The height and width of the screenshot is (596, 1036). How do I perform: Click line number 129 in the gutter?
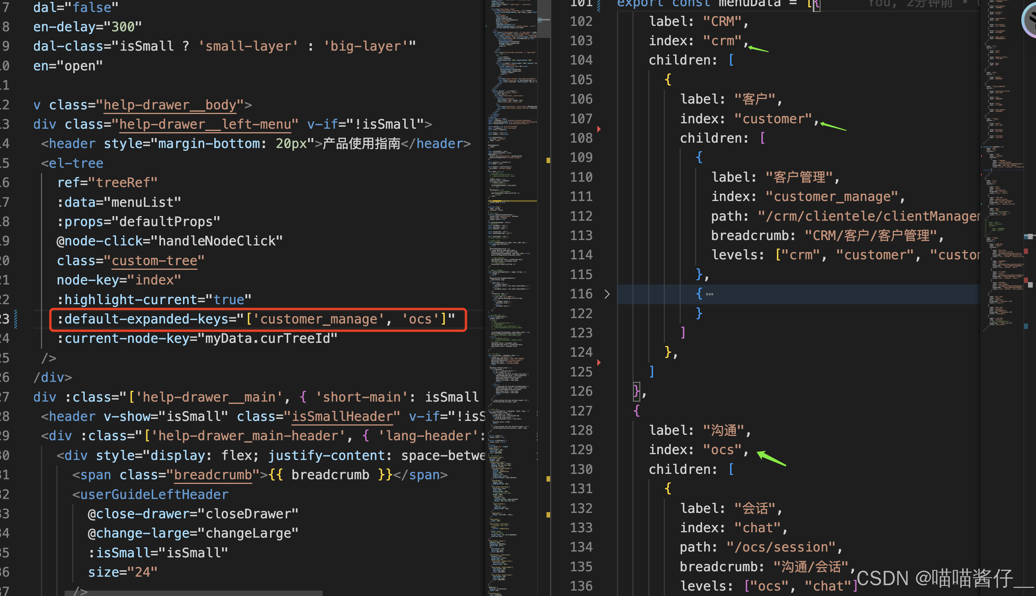(x=581, y=450)
